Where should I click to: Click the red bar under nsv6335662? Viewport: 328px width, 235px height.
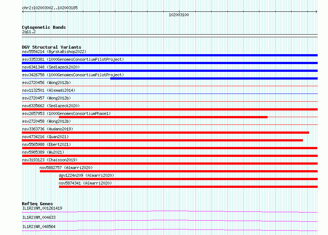[x=170, y=109]
